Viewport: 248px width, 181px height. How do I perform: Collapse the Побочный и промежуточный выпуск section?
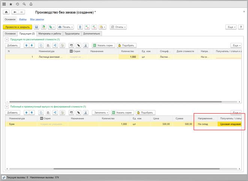point(6,107)
